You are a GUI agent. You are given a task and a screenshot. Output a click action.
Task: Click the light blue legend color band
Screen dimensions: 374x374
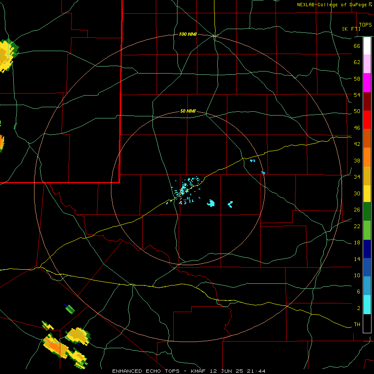(x=367, y=286)
